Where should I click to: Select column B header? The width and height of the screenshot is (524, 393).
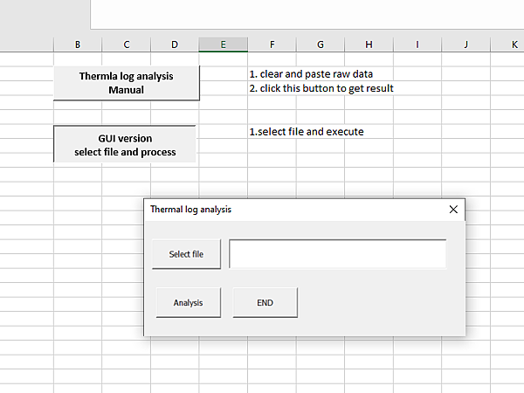(x=78, y=45)
